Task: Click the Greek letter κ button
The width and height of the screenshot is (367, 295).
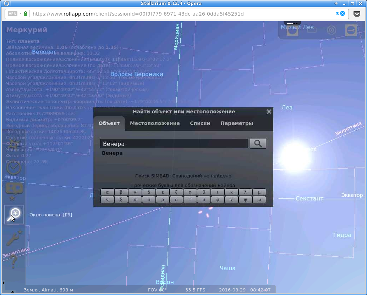Action: (x=231, y=192)
